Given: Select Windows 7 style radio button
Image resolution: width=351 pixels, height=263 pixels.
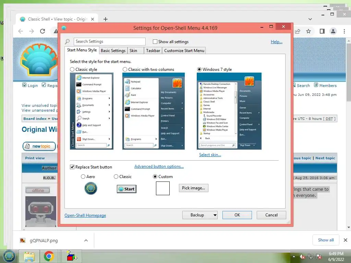Looking at the screenshot, I should [x=199, y=69].
